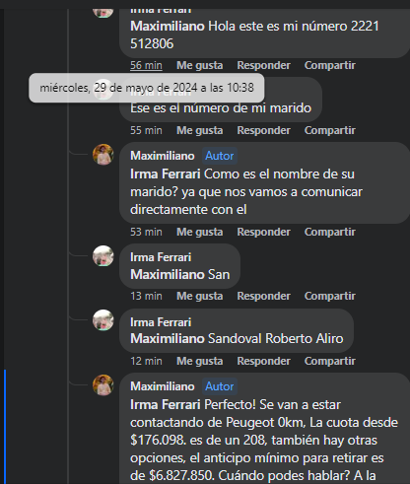Click the Autor badge on the Peugeot comment
The width and height of the screenshot is (410, 484).
(x=220, y=386)
